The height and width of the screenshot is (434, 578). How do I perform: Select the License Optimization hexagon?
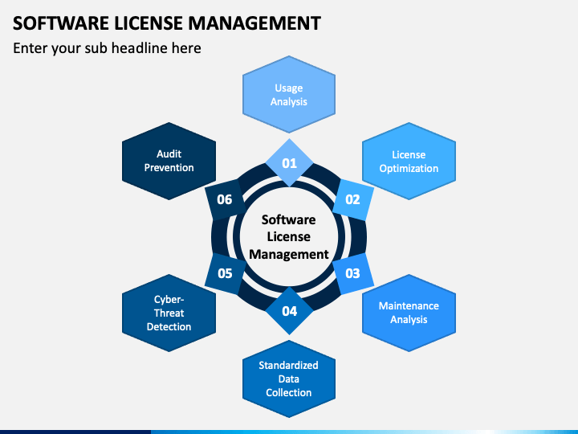tap(409, 162)
